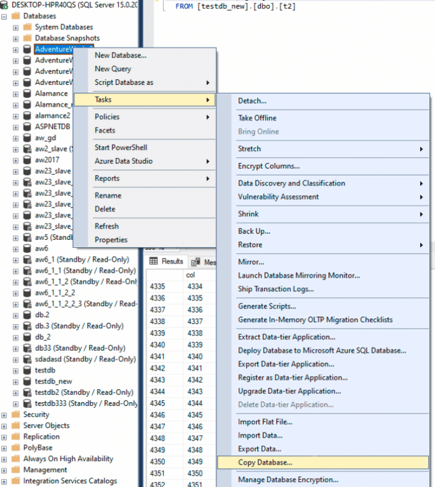Select Properties in the context menu
This screenshot has width=435, height=487.
[111, 240]
